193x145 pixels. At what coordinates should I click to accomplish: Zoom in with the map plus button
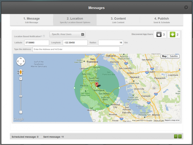pyautogui.click(x=21, y=78)
